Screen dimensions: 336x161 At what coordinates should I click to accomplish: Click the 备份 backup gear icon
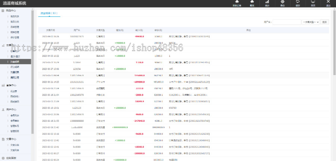283,1
